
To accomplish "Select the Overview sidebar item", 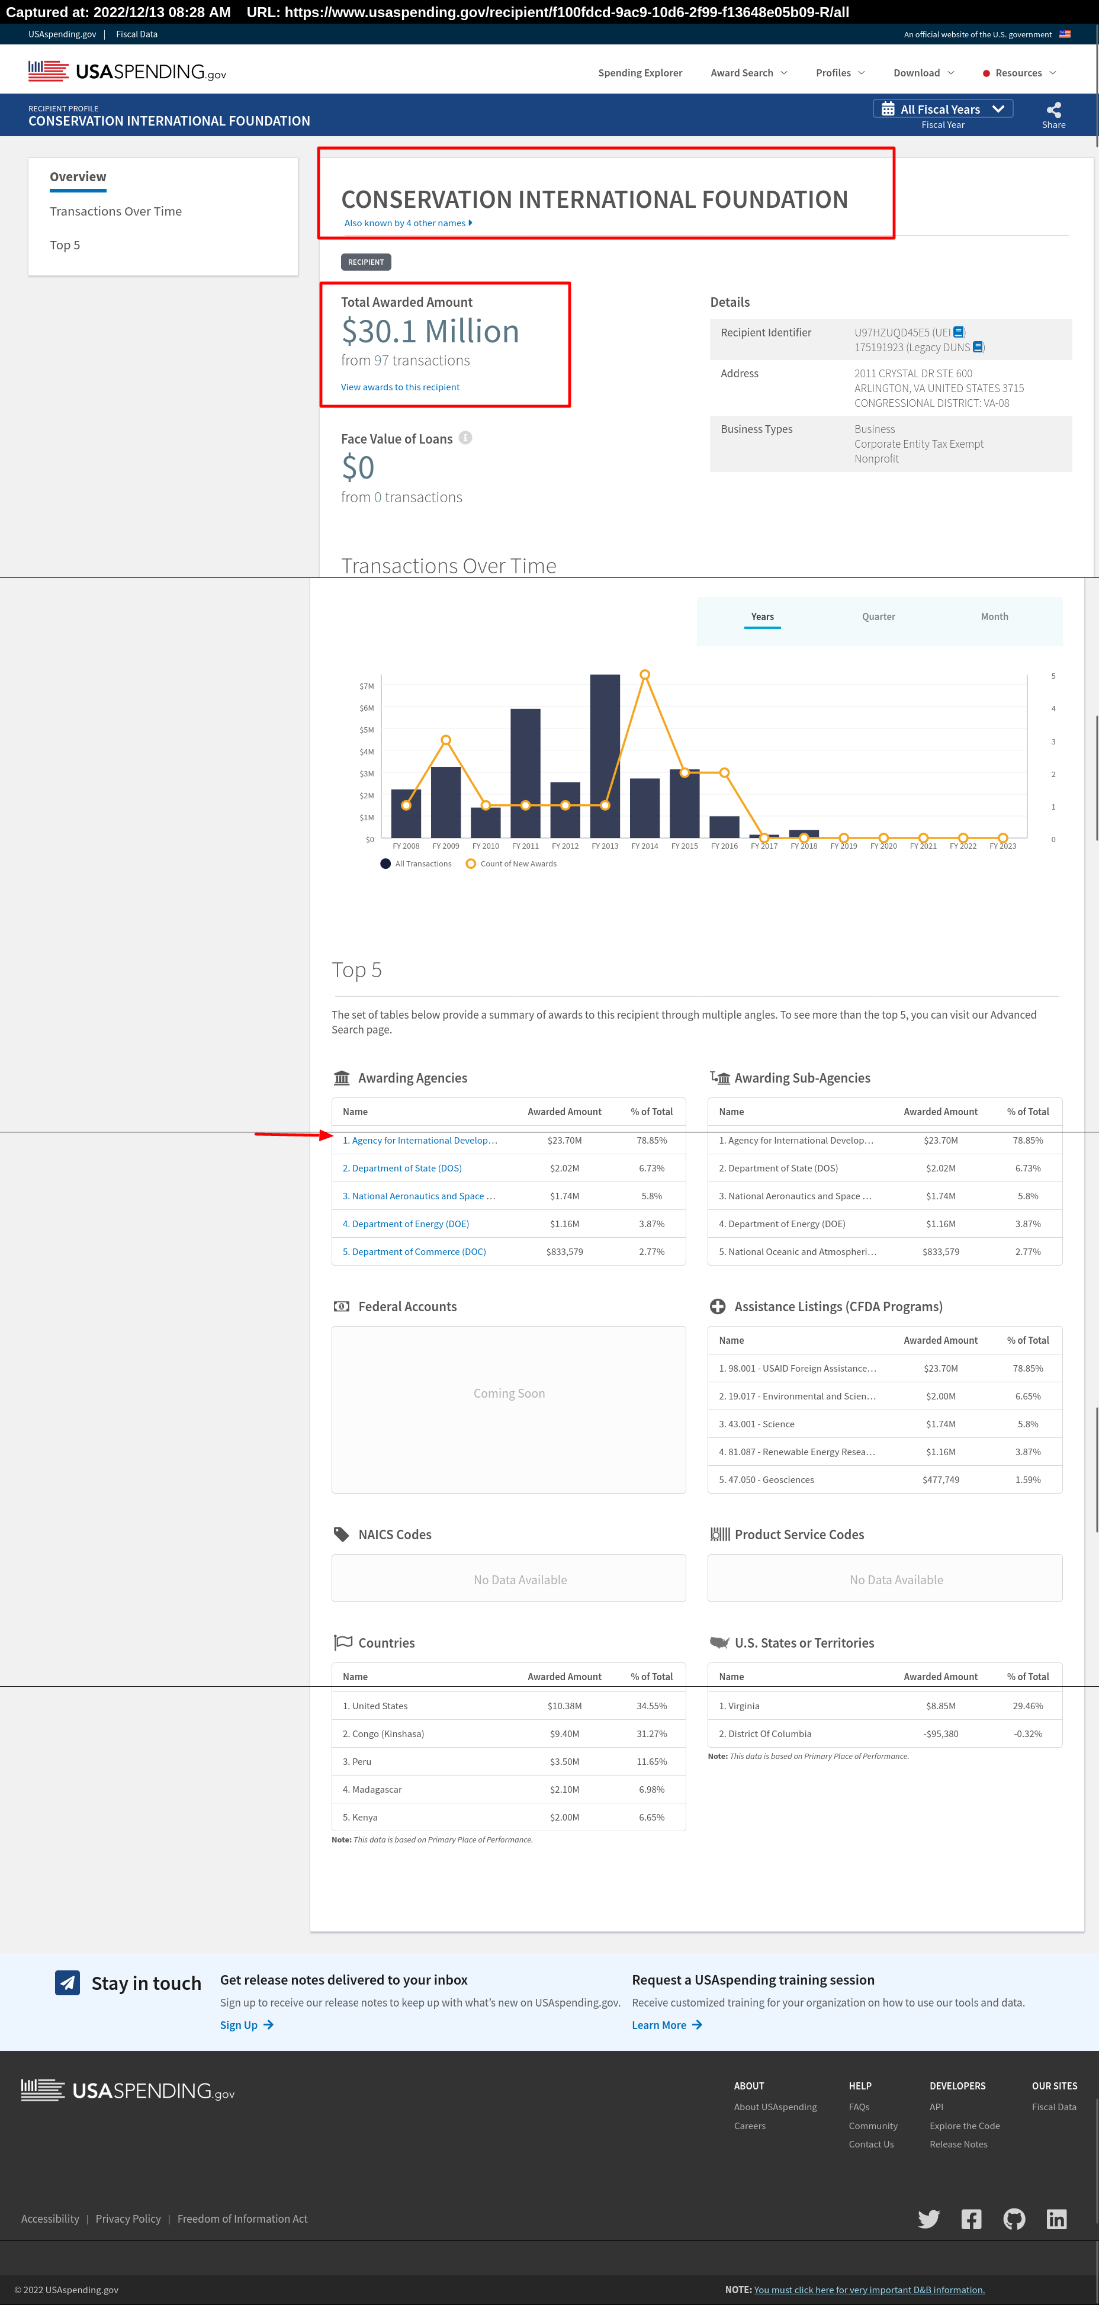I will [x=78, y=176].
